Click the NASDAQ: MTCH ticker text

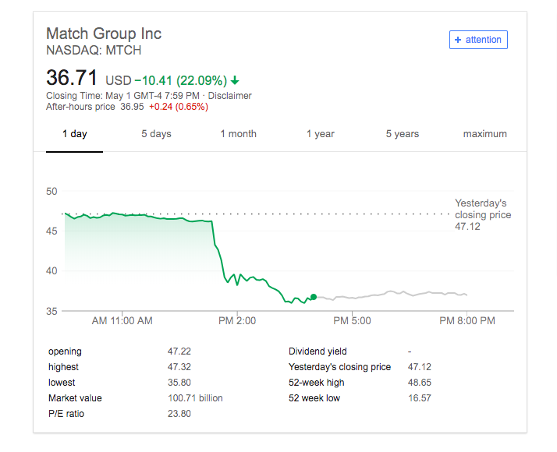click(x=94, y=51)
